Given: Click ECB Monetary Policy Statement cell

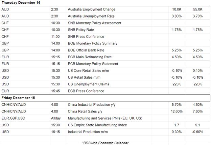Looking at the screenshot, I should (93, 64).
